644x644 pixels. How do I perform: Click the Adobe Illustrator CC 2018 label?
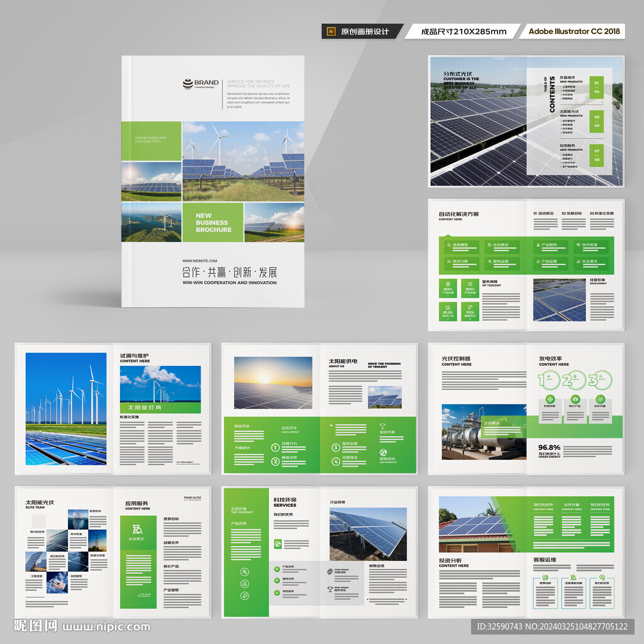click(574, 31)
